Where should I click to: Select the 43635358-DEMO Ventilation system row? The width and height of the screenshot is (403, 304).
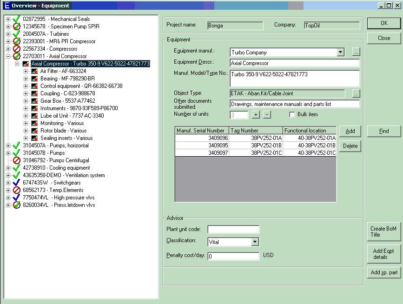(x=64, y=175)
